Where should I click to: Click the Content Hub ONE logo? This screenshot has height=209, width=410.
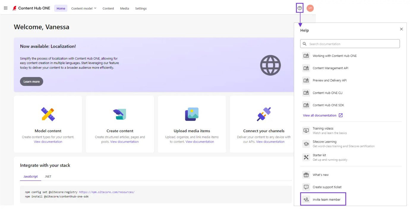click(x=31, y=8)
